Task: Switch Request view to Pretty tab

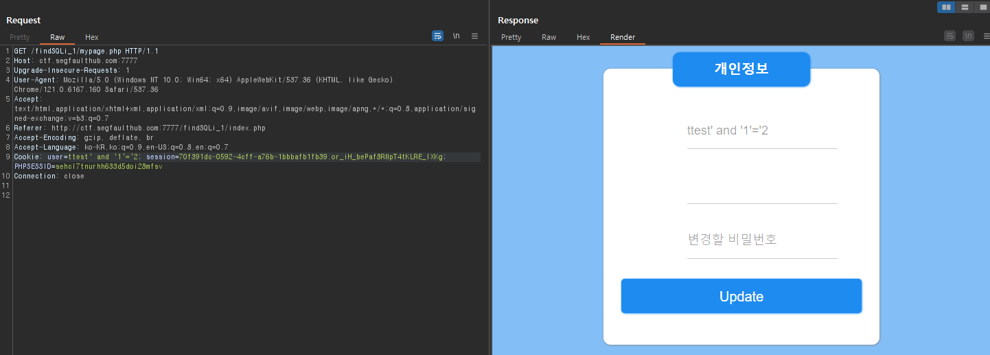Action: coord(20,37)
